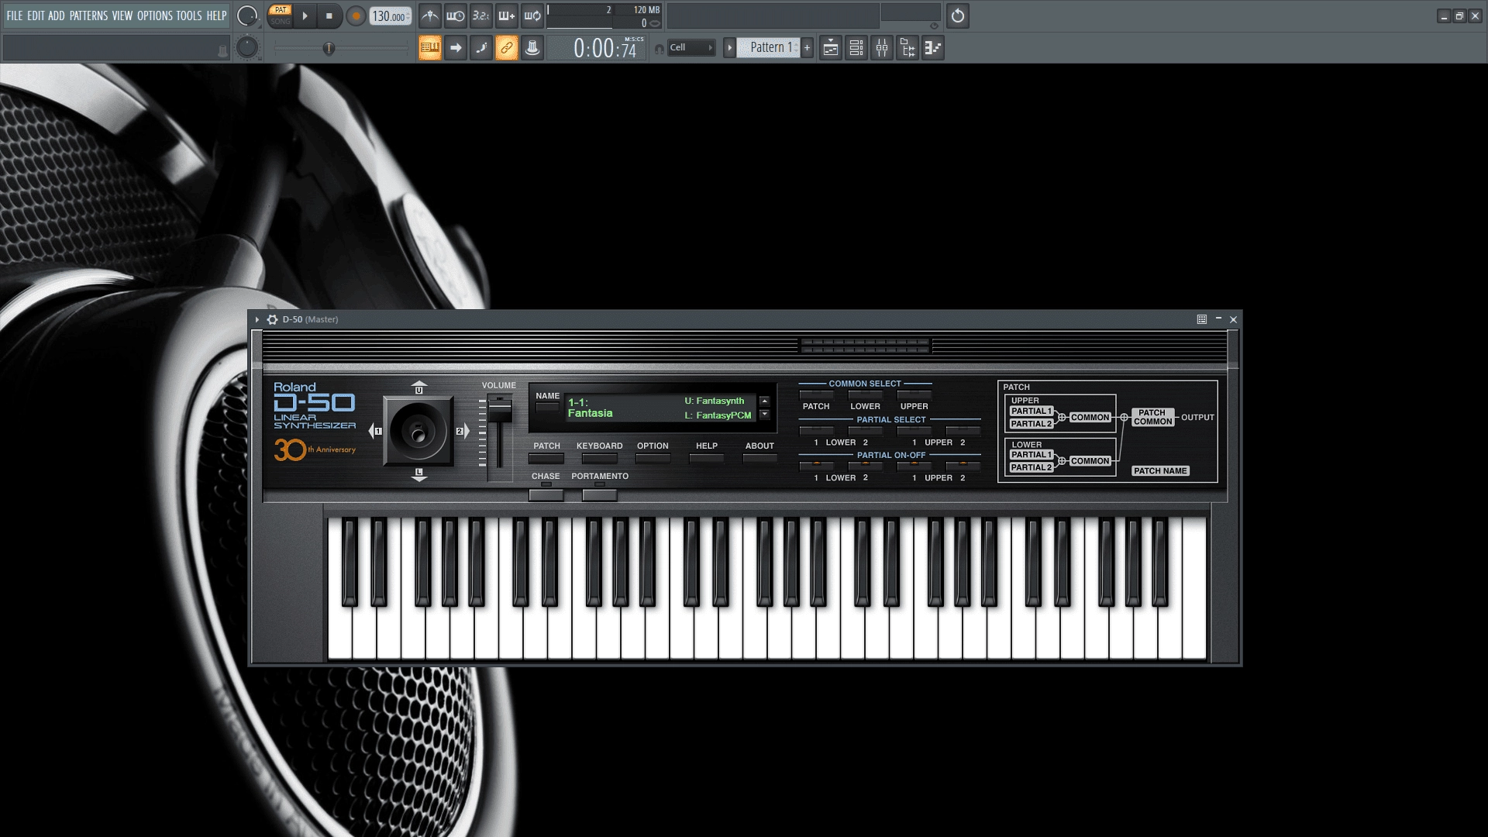Click the D-50 plugin gear settings icon

click(x=272, y=319)
